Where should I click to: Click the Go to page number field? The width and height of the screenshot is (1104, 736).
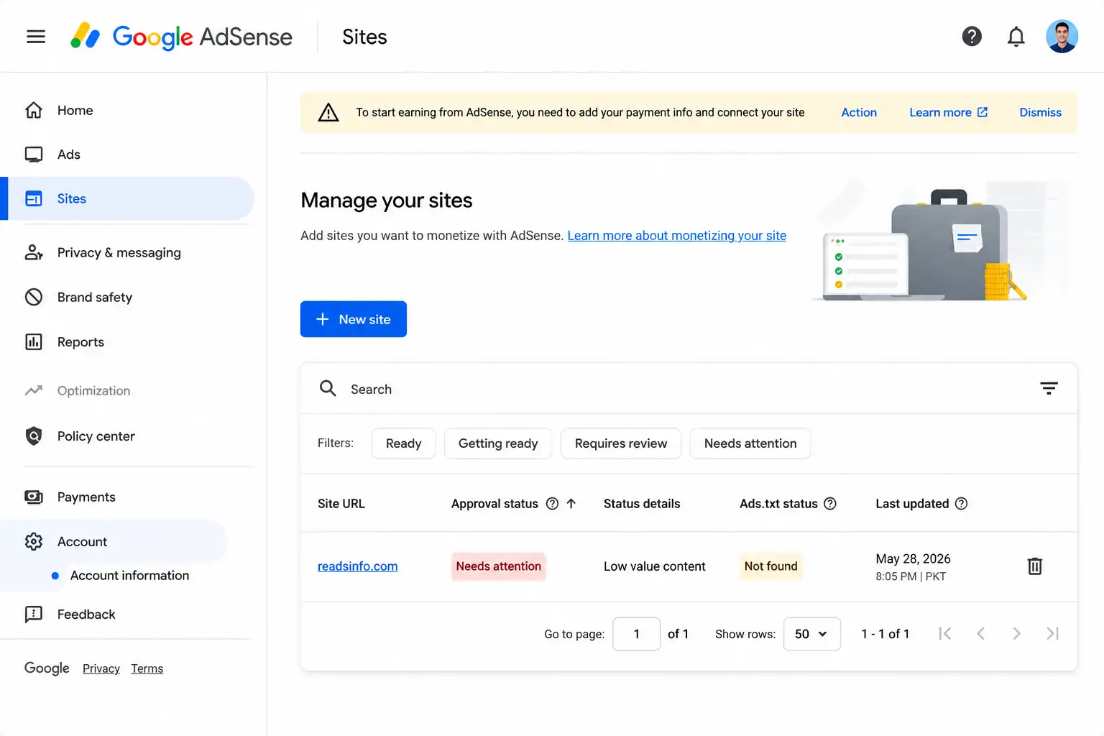[x=636, y=634]
